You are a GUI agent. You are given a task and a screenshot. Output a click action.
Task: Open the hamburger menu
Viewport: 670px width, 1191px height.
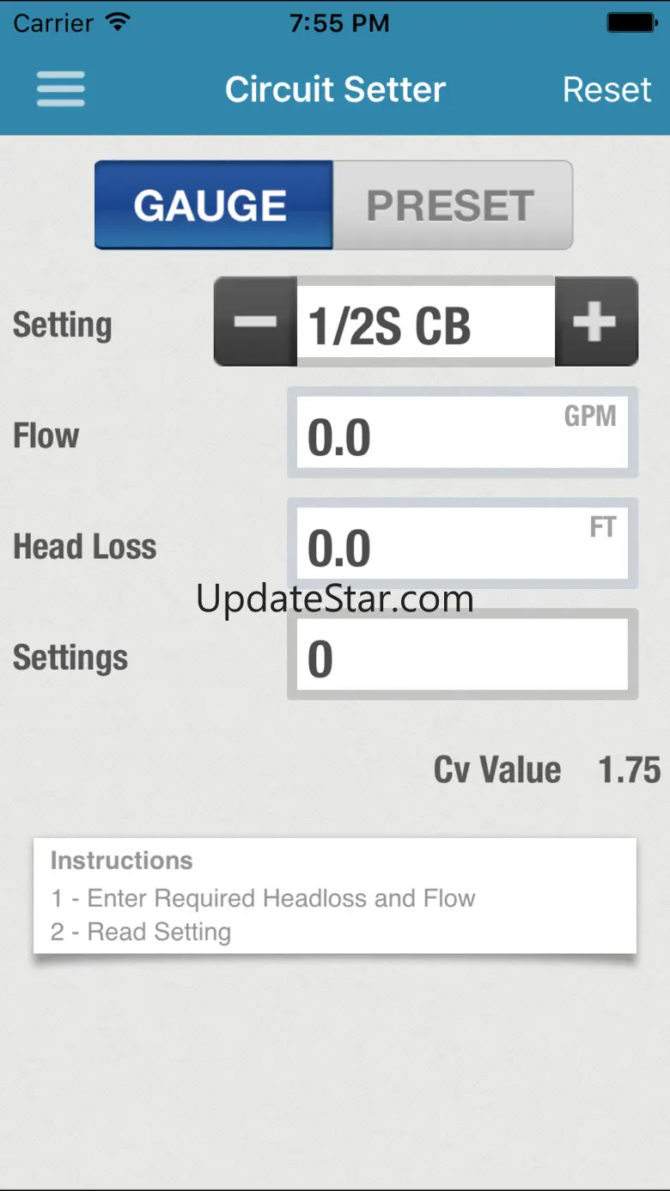(x=60, y=89)
